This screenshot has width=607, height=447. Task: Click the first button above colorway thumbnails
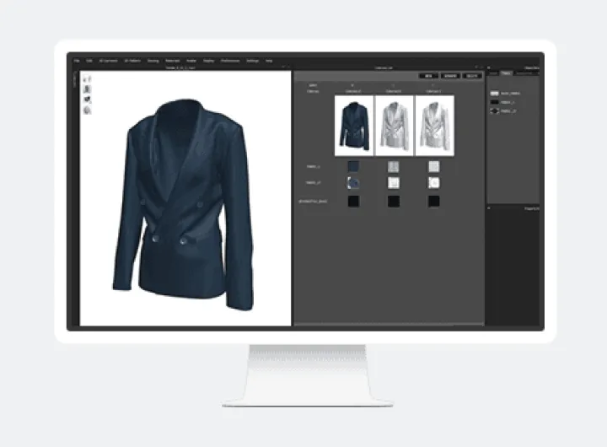pos(429,75)
